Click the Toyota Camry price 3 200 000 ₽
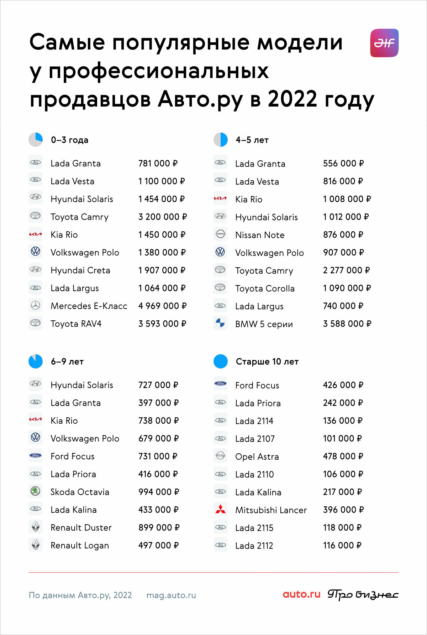The width and height of the screenshot is (427, 635). tap(163, 217)
